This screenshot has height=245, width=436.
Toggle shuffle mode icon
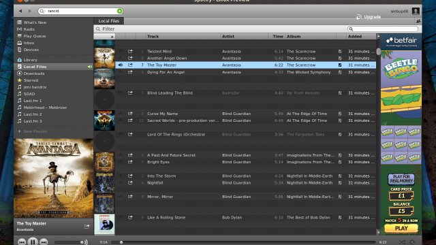(x=402, y=242)
